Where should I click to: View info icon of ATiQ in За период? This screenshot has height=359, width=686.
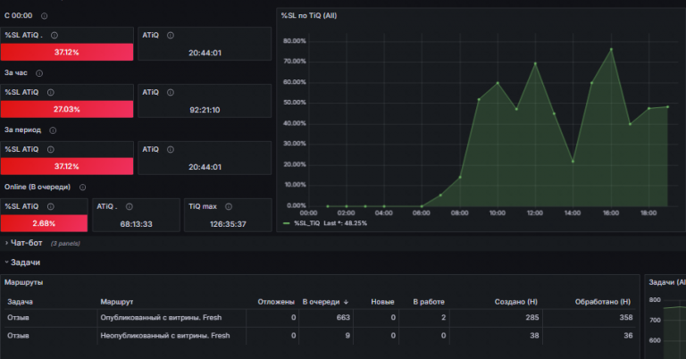(x=171, y=149)
